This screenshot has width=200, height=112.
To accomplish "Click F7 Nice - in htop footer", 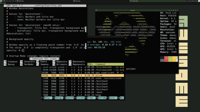I will (112, 98).
